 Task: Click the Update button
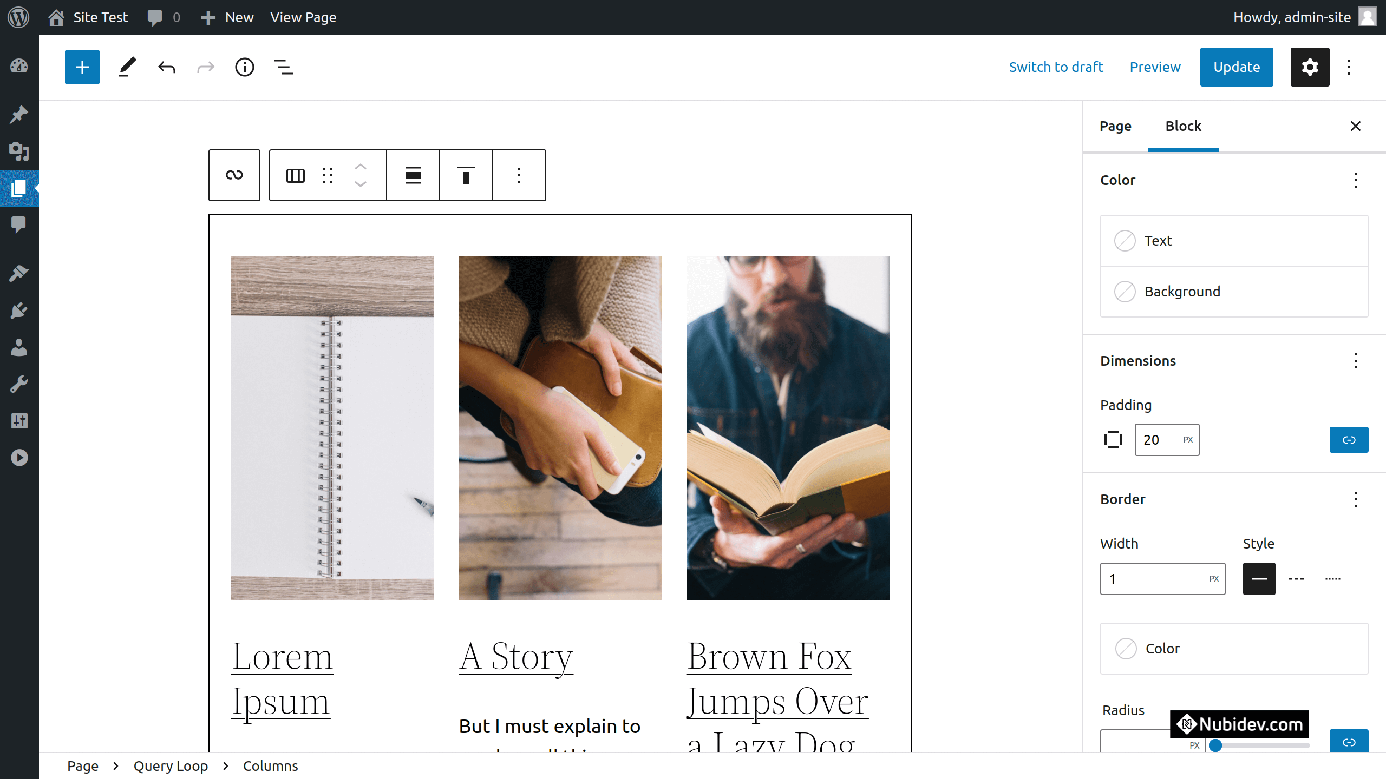[x=1236, y=67]
